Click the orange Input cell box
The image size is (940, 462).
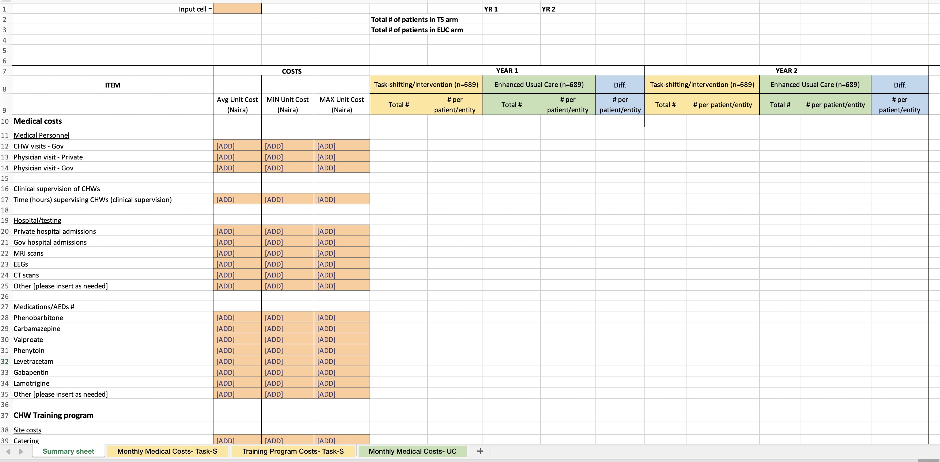pos(237,9)
